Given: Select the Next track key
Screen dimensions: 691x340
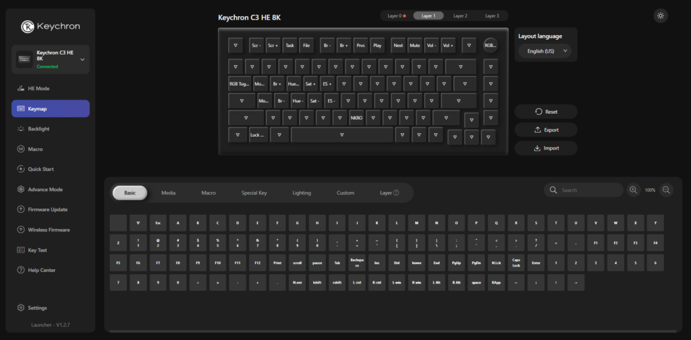Looking at the screenshot, I should [398, 45].
